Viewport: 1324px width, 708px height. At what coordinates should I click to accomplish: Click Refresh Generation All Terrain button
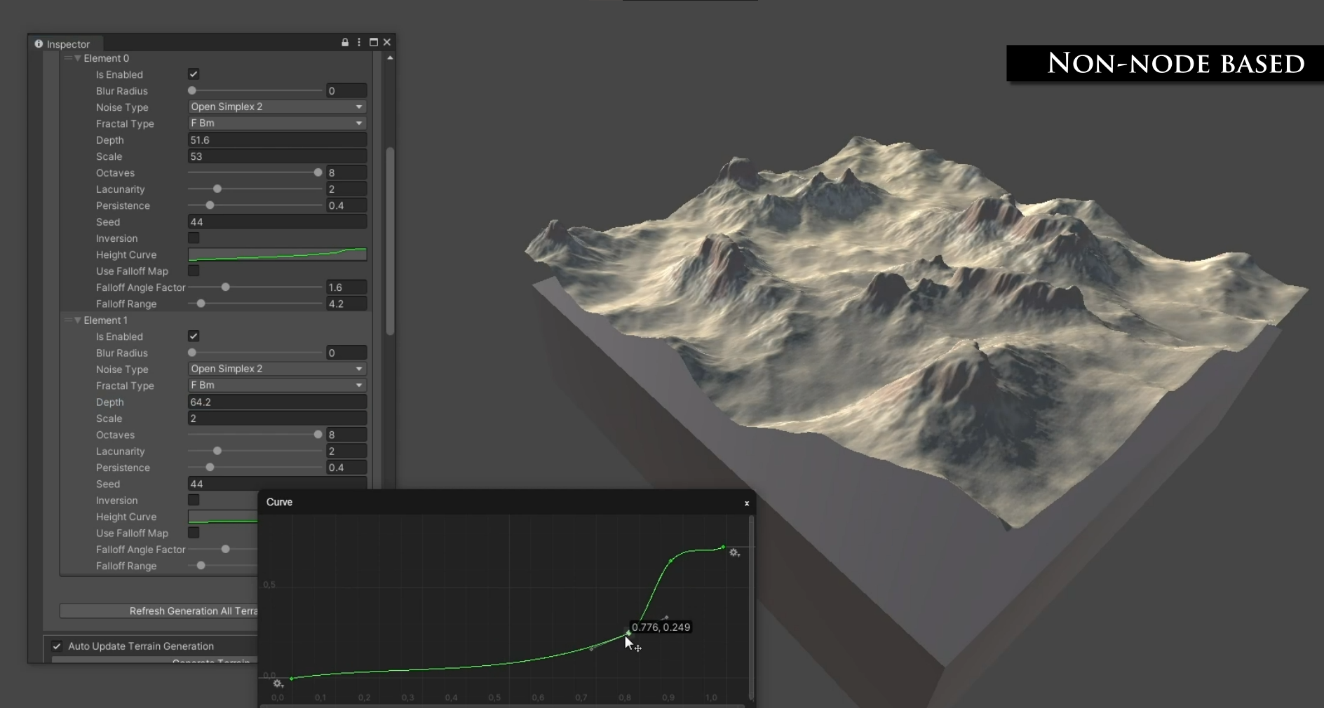159,611
